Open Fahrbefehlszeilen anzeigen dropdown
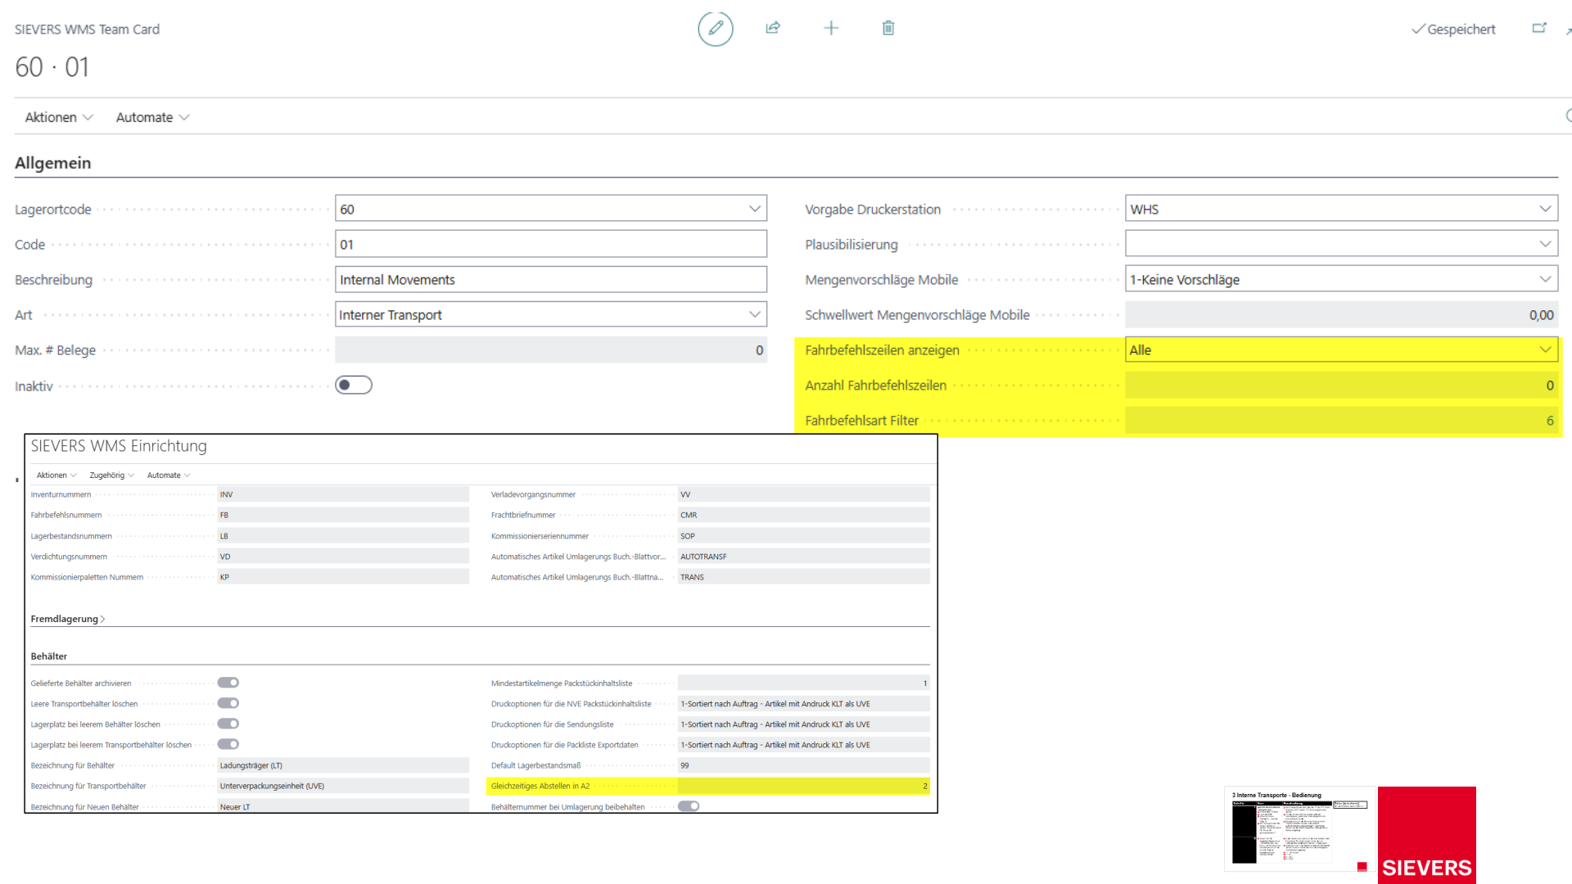This screenshot has width=1572, height=884. [1545, 350]
